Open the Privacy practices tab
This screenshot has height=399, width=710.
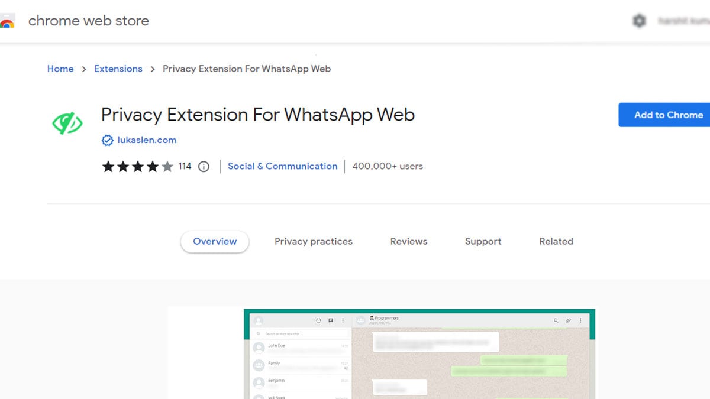point(314,241)
